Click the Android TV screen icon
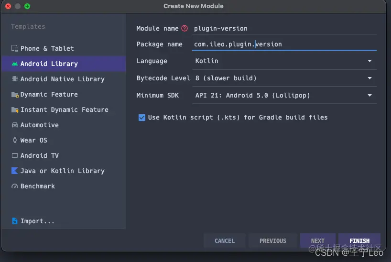The height and width of the screenshot is (262, 391). coord(15,155)
